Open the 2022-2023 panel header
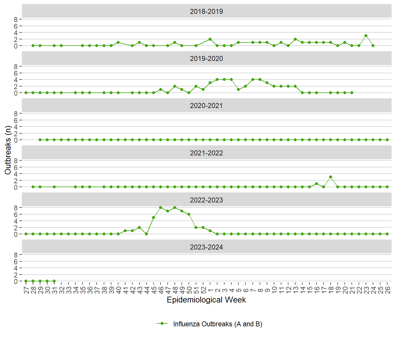Screen dimensions: 396x339 [x=206, y=200]
